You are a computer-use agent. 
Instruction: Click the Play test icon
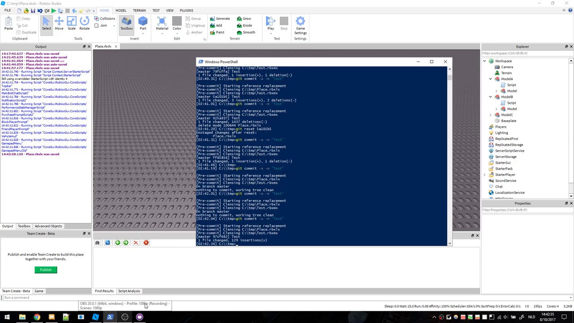270,21
